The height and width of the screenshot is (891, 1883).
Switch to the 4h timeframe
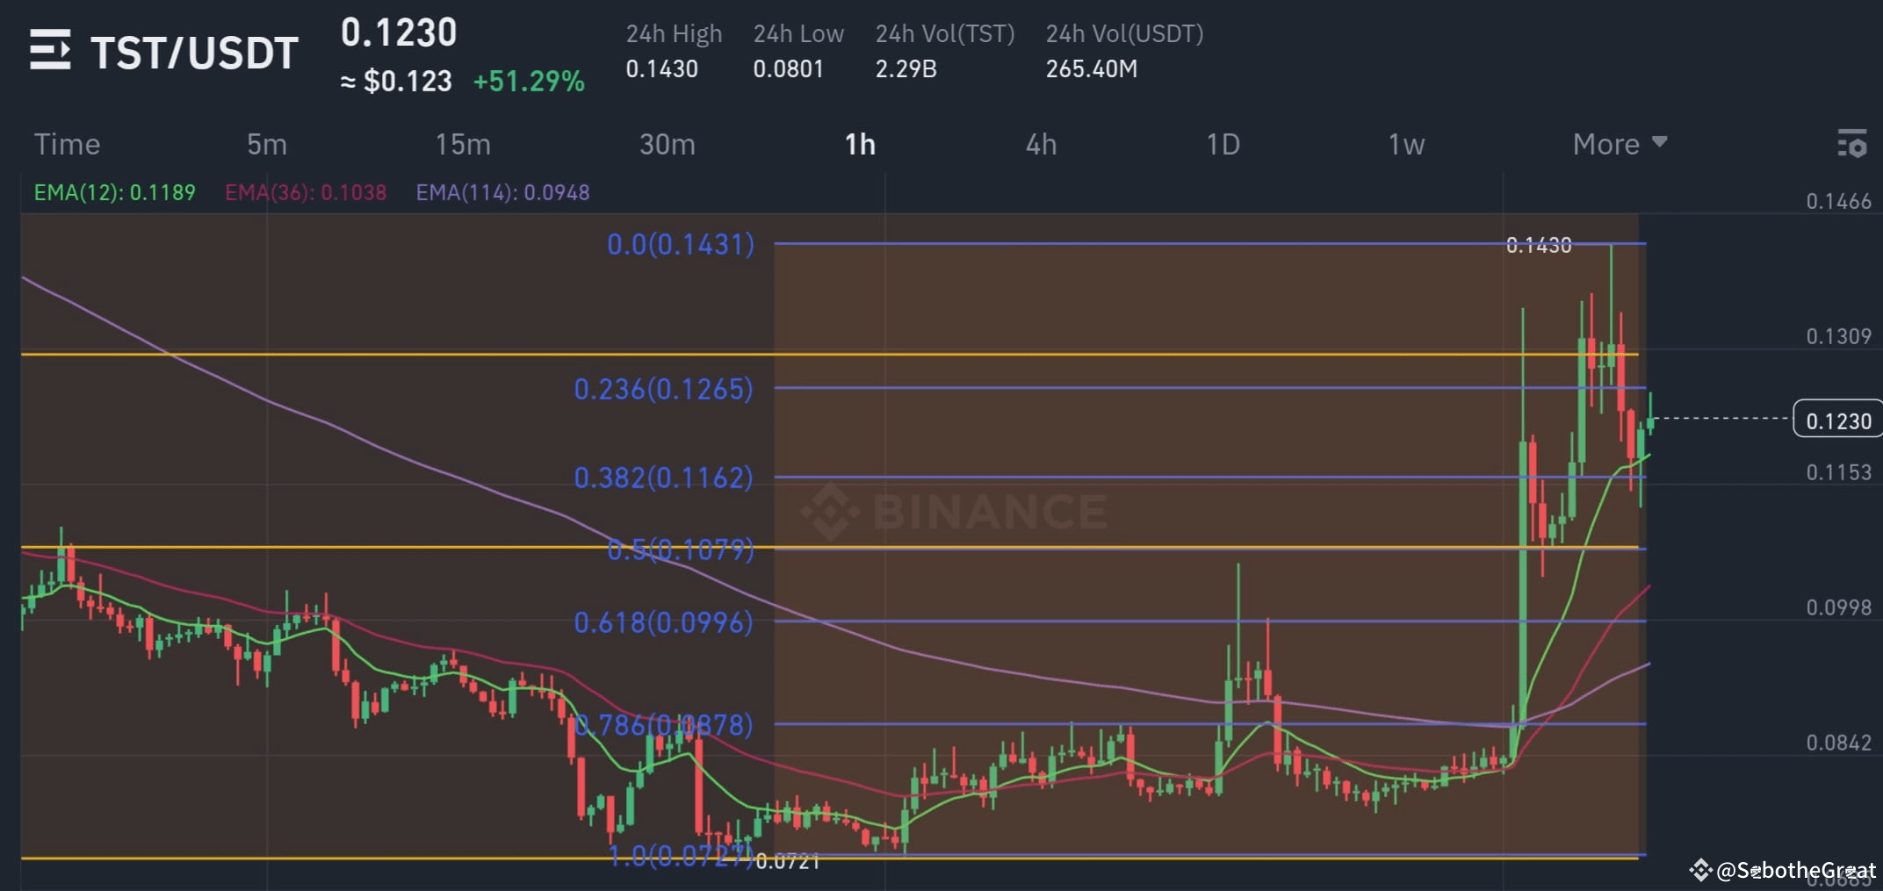(x=1041, y=144)
